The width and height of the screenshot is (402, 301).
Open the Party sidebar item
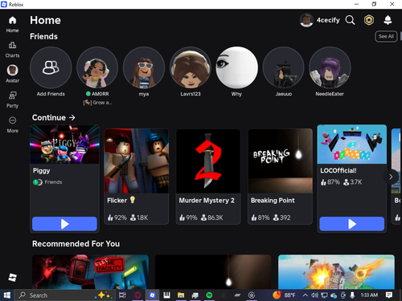click(12, 100)
